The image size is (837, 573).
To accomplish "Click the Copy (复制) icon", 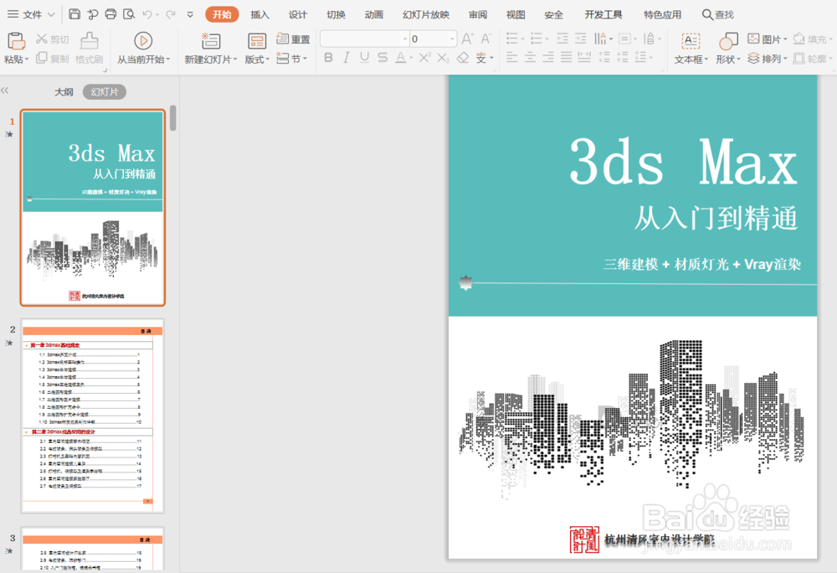I will click(x=42, y=58).
